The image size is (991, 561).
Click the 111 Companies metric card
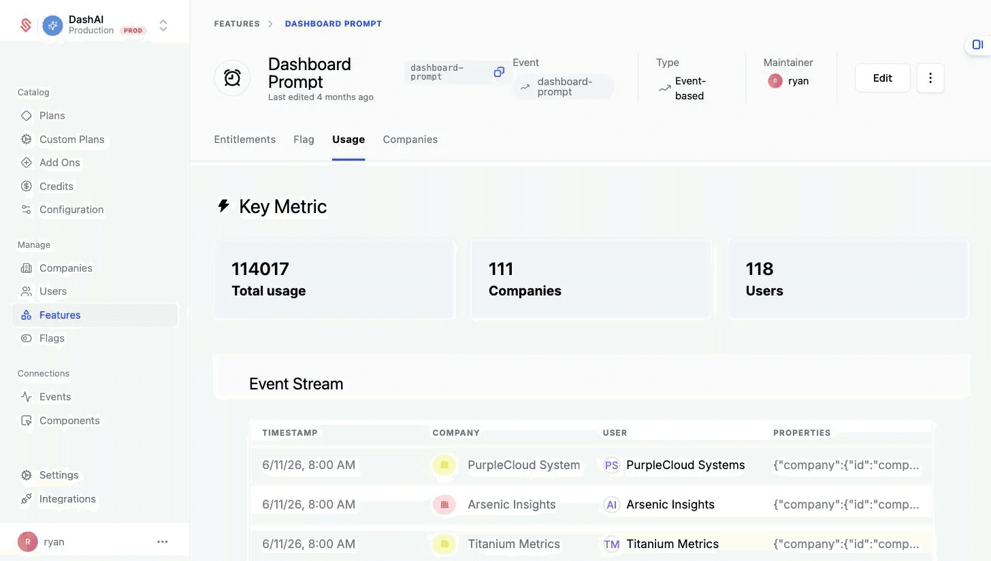(x=591, y=279)
